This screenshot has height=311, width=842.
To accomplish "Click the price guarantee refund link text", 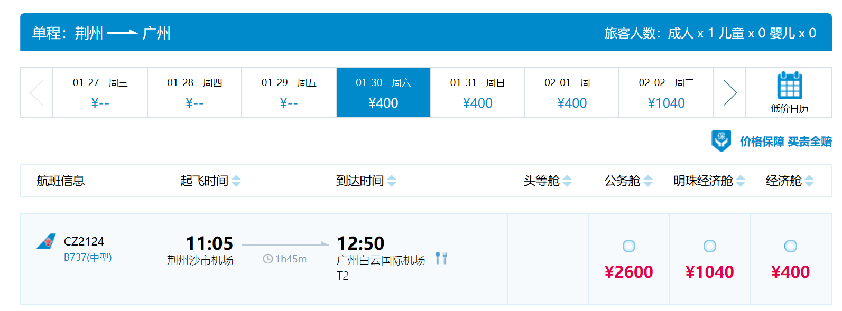I will [x=785, y=142].
